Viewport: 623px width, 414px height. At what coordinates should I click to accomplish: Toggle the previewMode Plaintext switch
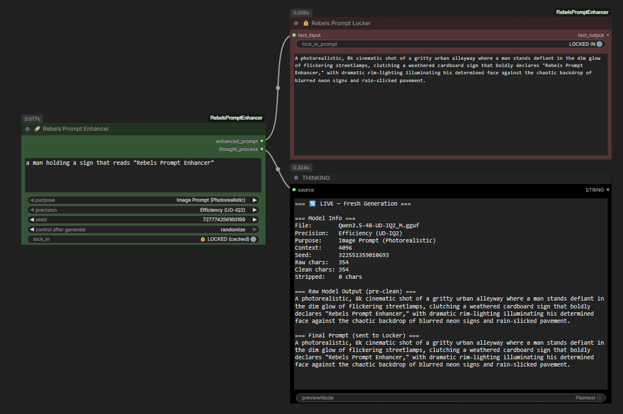click(599, 398)
